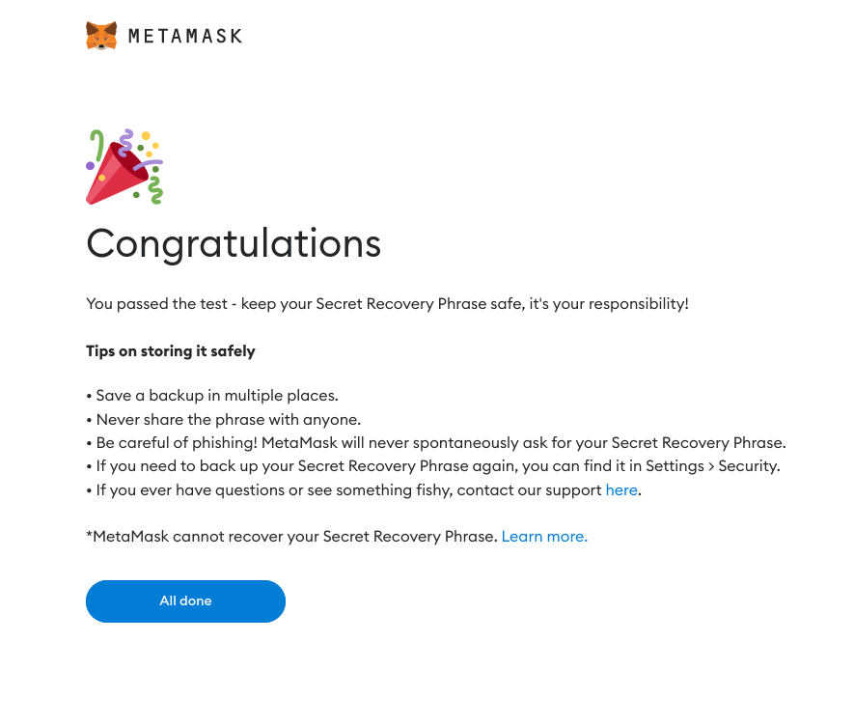Click the "If you need to back up" tip

(x=193, y=466)
